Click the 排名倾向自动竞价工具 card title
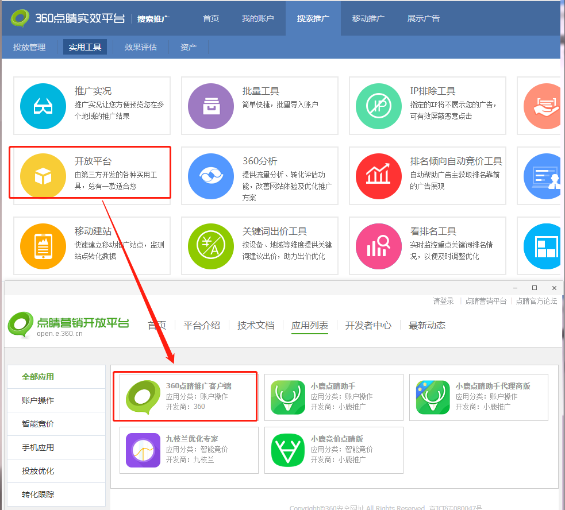565x510 pixels. (x=456, y=161)
